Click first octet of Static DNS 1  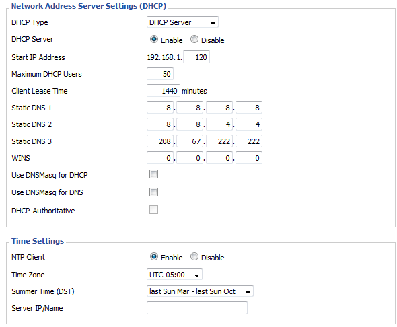160,108
